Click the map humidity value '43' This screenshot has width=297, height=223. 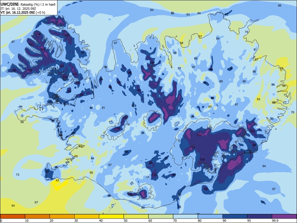point(57,180)
